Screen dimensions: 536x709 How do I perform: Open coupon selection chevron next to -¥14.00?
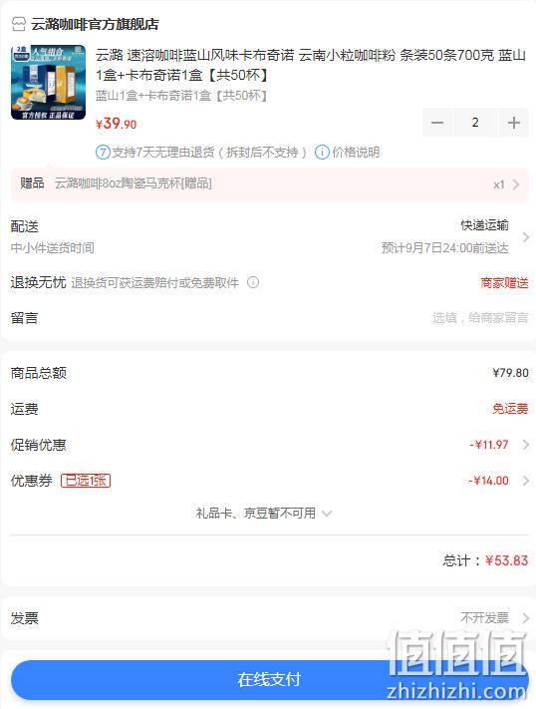tap(526, 481)
